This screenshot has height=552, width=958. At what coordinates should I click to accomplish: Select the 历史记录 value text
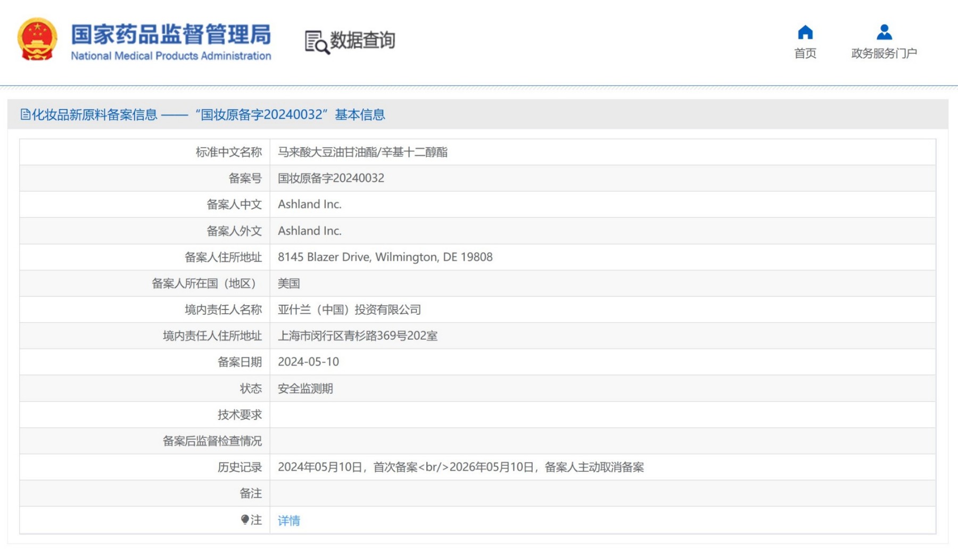tap(461, 467)
